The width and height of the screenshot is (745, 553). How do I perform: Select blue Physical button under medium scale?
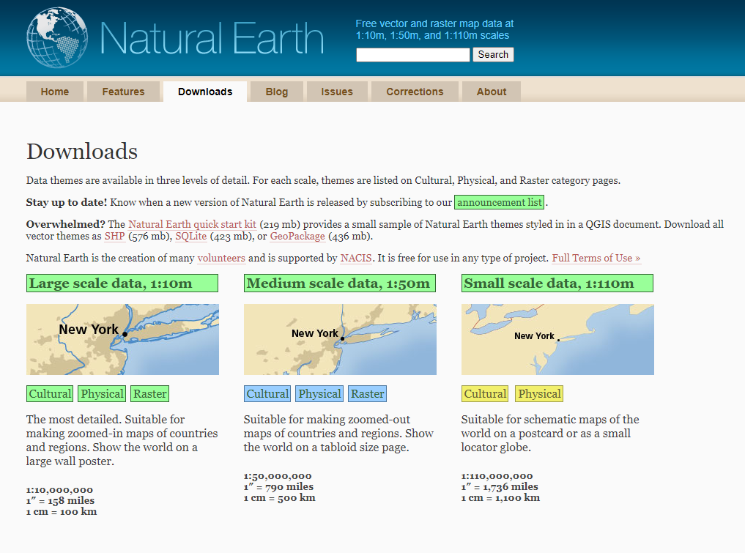tap(319, 394)
